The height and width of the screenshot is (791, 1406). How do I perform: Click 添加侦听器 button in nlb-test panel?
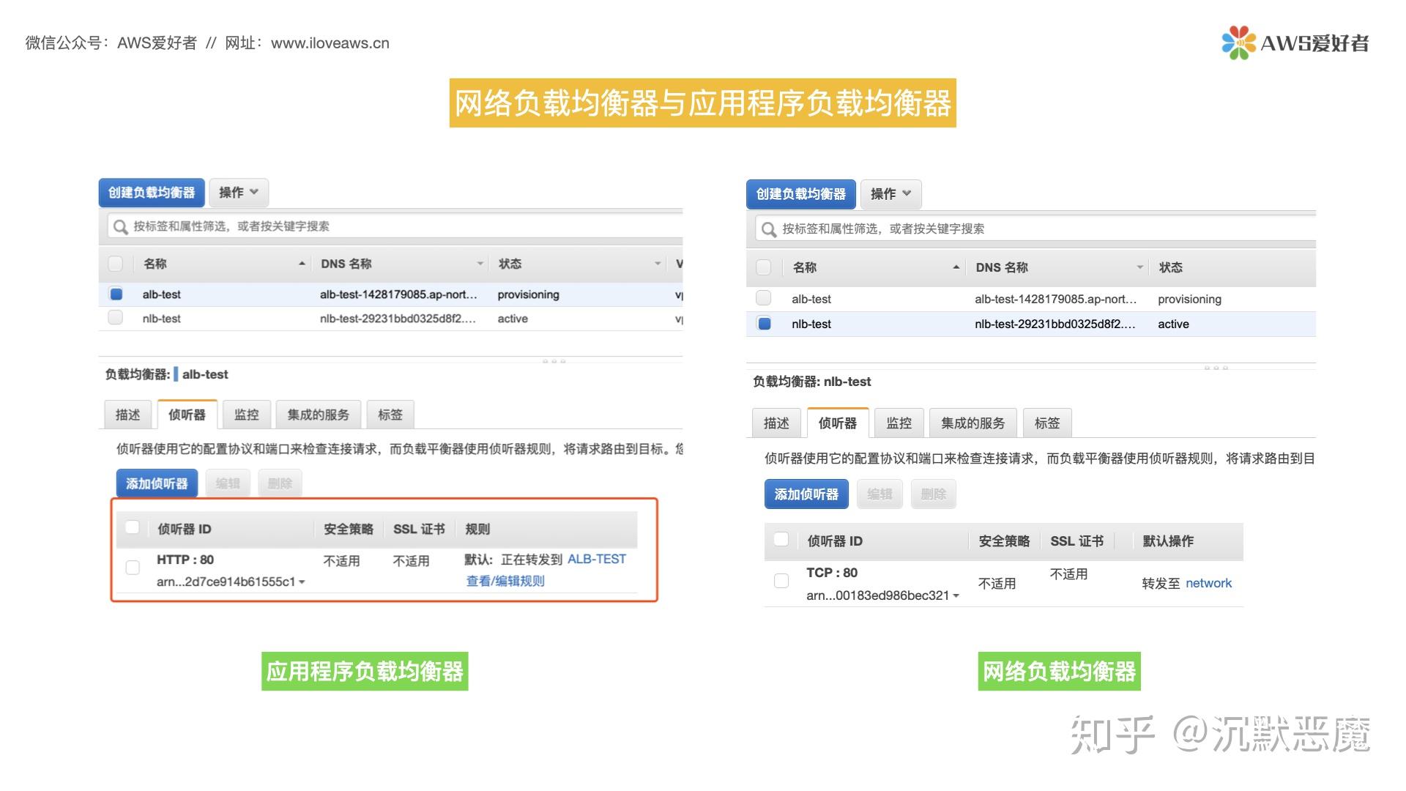pos(806,494)
